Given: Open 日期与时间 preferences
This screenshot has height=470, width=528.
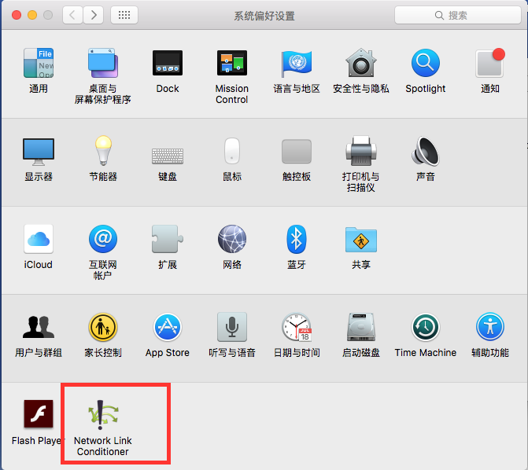Looking at the screenshot, I should [297, 327].
